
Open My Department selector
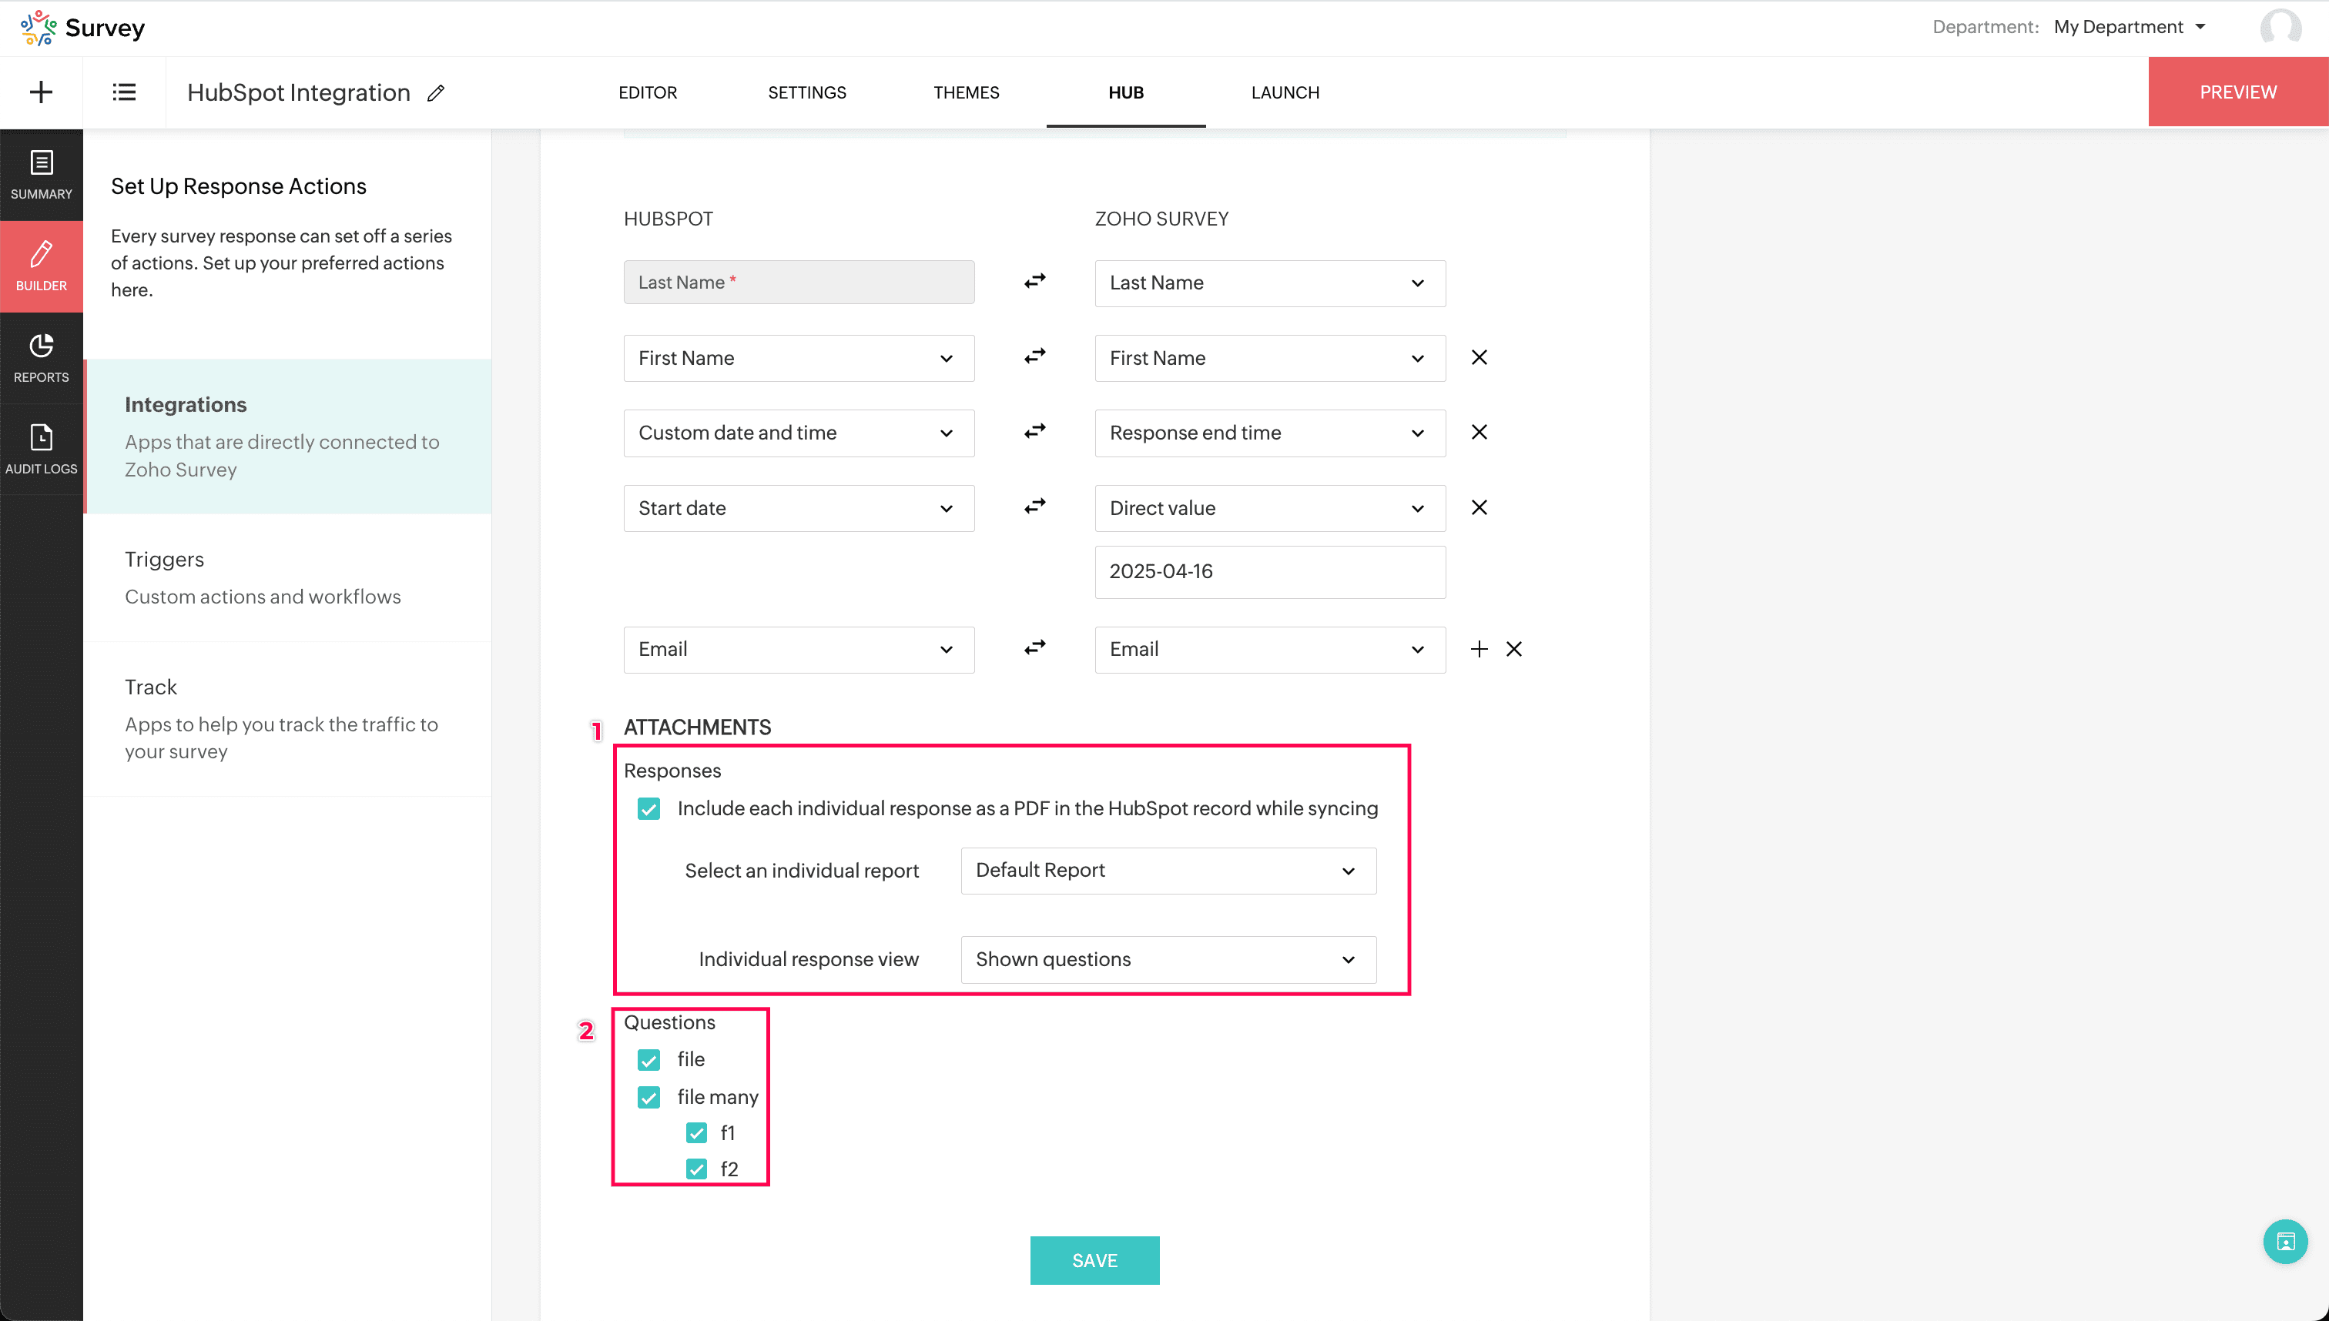tap(2130, 27)
